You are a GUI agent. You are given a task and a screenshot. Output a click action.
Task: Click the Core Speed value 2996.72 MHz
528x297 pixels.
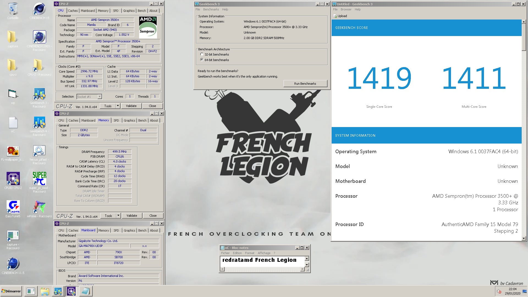89,71
